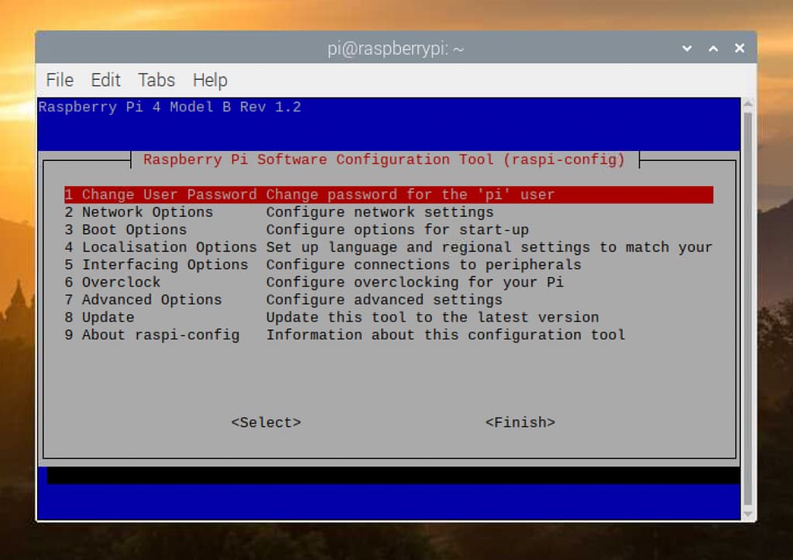Select Network Options entry
This screenshot has width=793, height=560.
tap(139, 212)
